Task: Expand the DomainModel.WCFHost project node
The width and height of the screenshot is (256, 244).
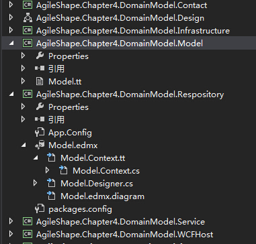Action: [x=11, y=234]
